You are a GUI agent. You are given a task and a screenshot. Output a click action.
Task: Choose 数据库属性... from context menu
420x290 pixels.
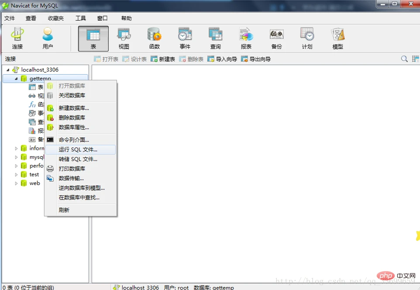click(80, 127)
